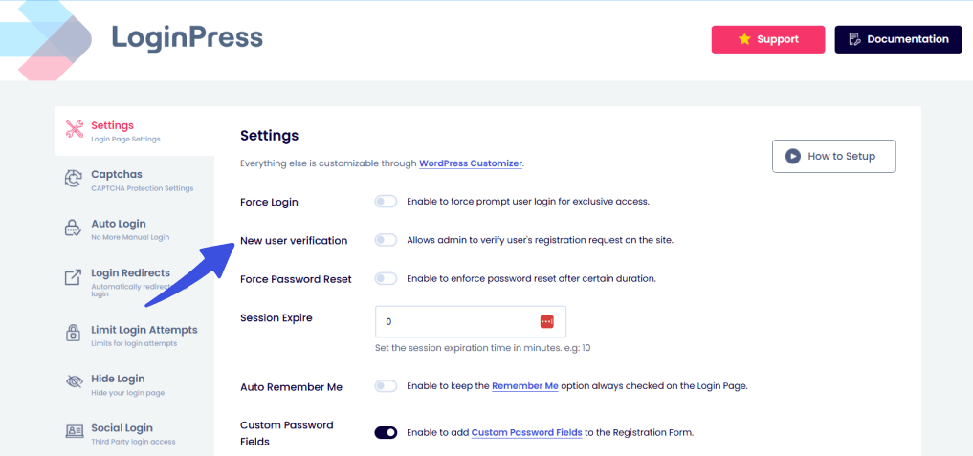Click the Social Login card icon
973x456 pixels.
point(74,431)
